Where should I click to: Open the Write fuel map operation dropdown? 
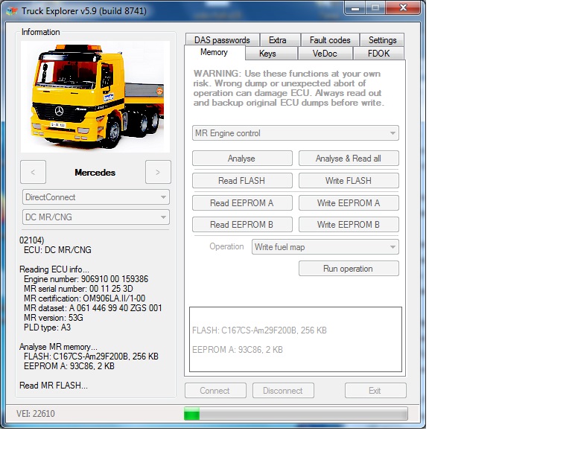tap(325, 247)
